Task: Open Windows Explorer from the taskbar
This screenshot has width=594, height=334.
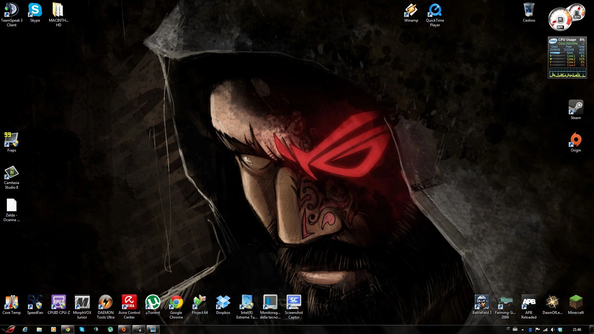Action: pos(39,329)
